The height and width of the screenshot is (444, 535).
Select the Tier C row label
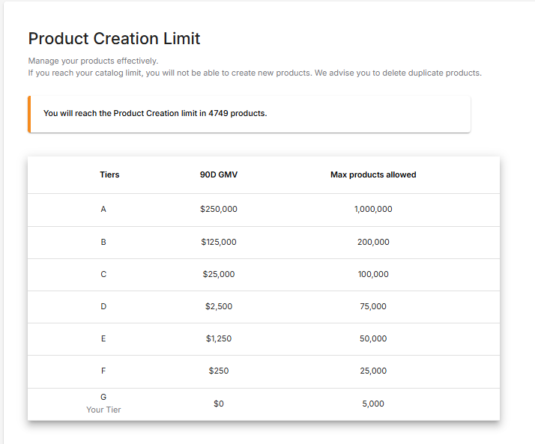(103, 274)
